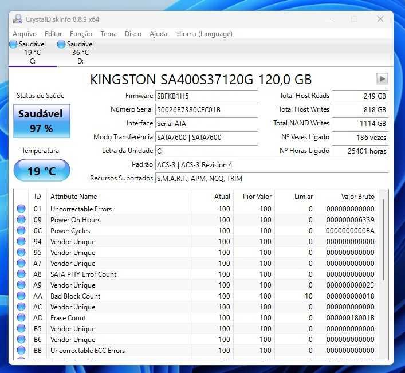Click the blue health orb of C: drive

click(x=13, y=44)
